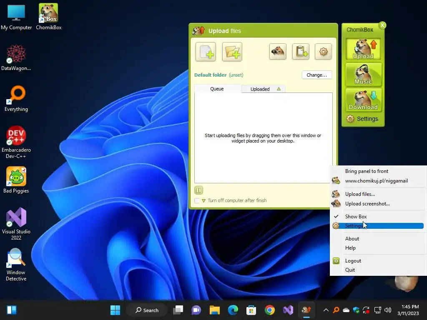Select the Window Detective desktop shortcut
The height and width of the screenshot is (320, 427).
point(16,265)
